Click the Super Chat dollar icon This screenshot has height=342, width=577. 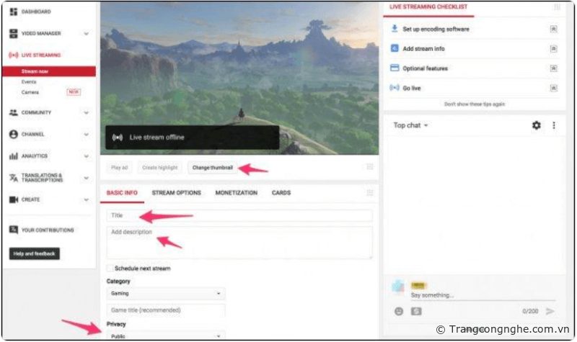tap(416, 311)
